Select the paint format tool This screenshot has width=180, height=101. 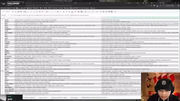[21, 12]
